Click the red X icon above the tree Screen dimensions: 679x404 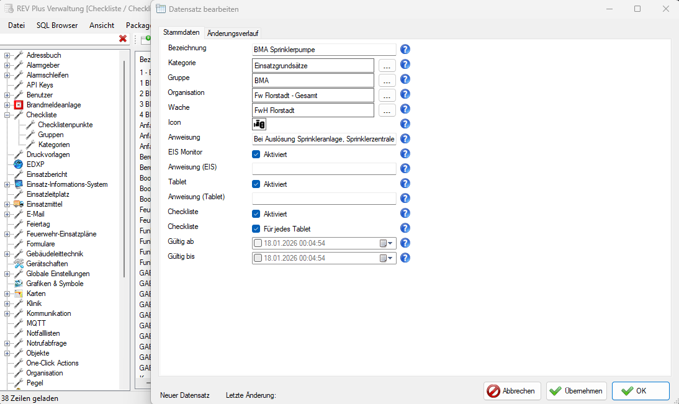[x=123, y=38]
